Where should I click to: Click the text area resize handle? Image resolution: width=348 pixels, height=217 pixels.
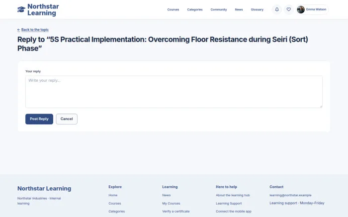click(321, 107)
